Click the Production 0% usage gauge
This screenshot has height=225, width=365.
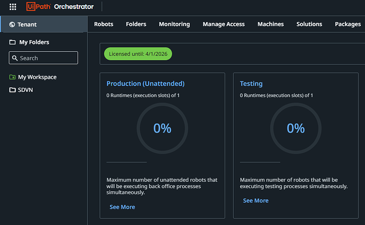162,128
